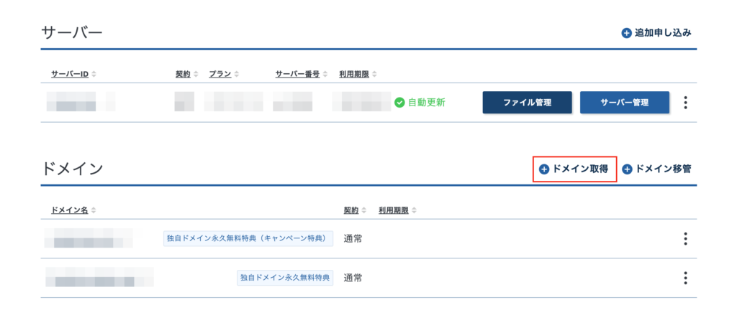Sort servers by 利用期限 header
This screenshot has height=328, width=737.
pyautogui.click(x=354, y=74)
